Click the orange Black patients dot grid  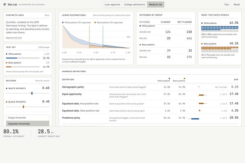pos(220,49)
